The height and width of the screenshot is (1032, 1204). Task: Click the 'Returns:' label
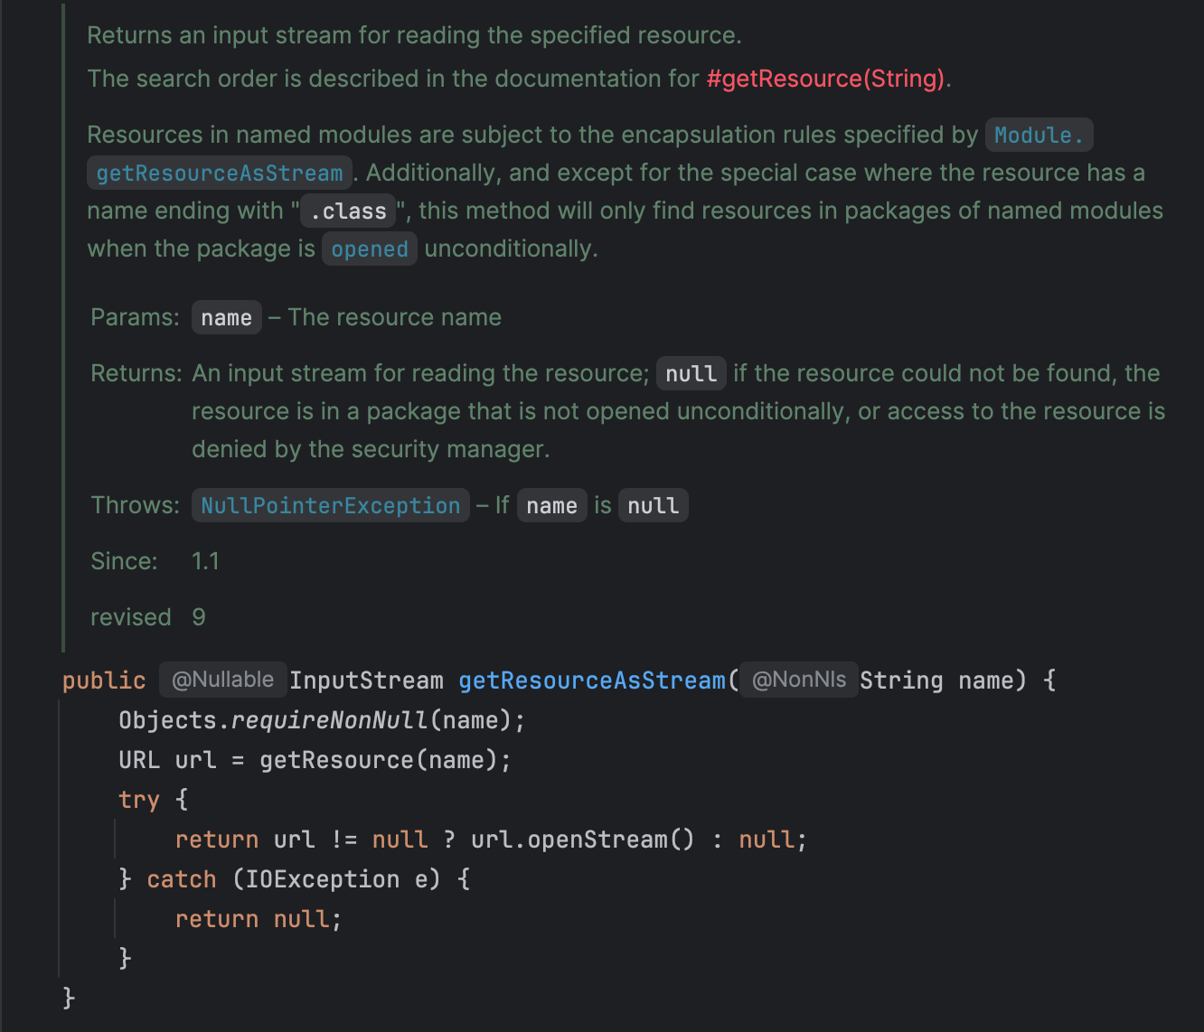tap(136, 373)
